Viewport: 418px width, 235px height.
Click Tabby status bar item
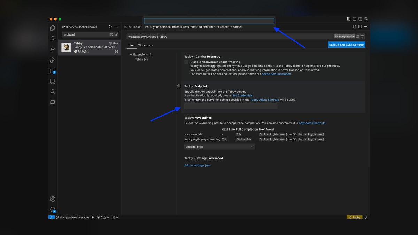(x=355, y=217)
